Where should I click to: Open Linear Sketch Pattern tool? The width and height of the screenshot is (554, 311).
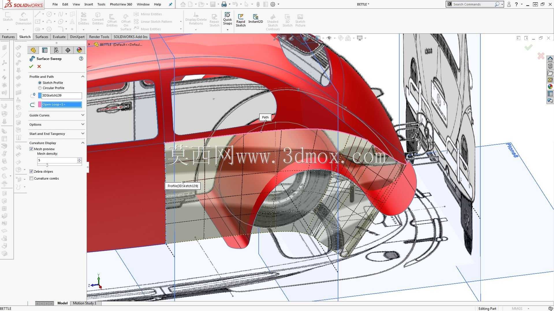tap(153, 22)
